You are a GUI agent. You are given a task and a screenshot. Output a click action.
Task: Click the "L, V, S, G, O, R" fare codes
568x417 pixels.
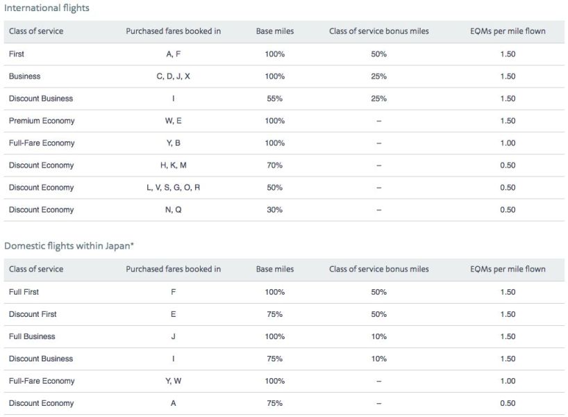173,188
